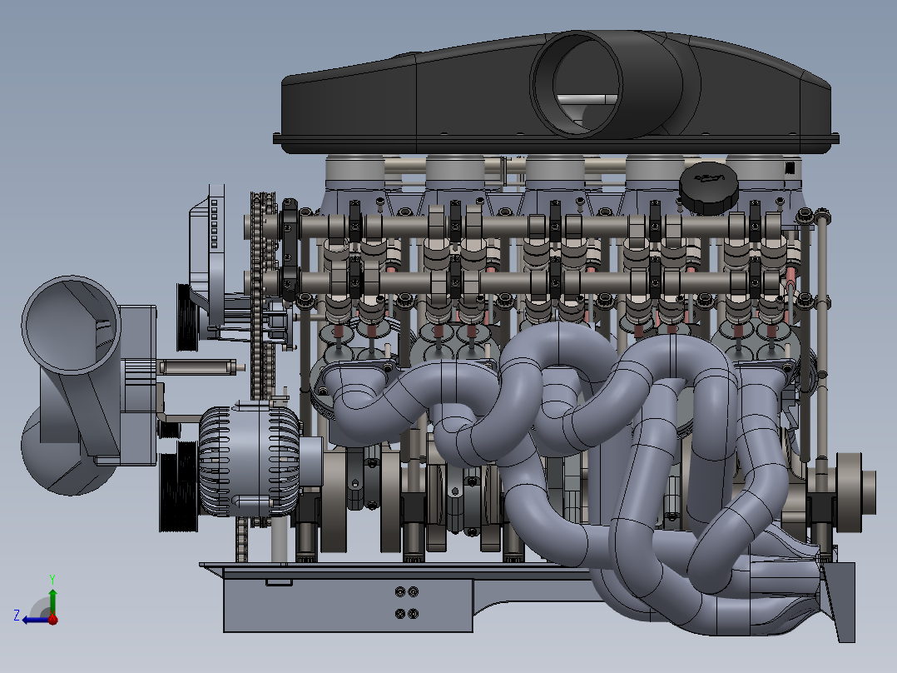Select the finned alternator body

point(250,460)
